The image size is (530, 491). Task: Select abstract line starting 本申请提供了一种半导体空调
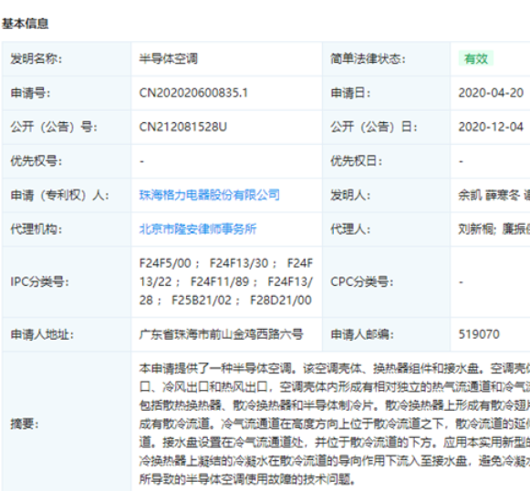(334, 369)
